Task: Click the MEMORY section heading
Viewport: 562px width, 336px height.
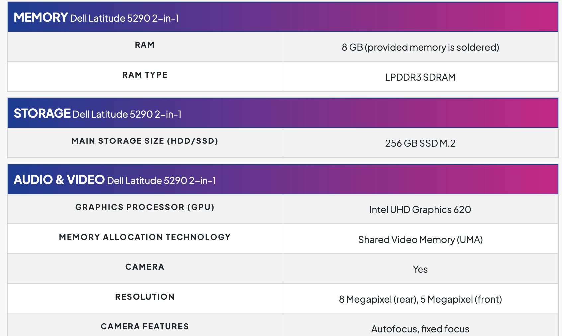Action: (41, 17)
